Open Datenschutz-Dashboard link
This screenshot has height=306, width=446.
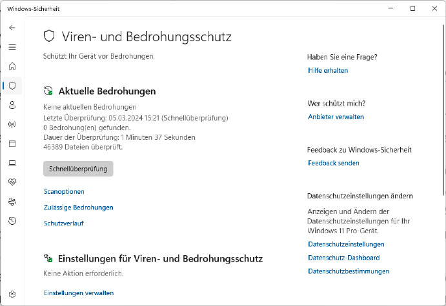[x=344, y=258]
